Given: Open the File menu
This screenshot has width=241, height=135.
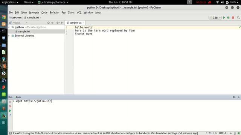Looking at the screenshot, I should pos(11,12).
